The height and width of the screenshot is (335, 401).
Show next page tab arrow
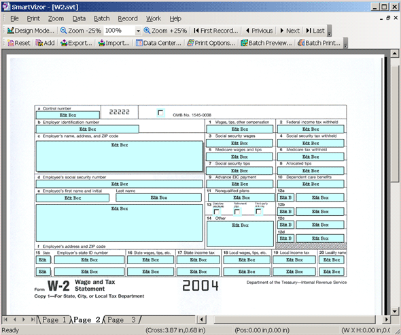click(x=24, y=319)
